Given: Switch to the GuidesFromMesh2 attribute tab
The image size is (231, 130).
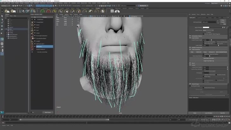Looking at the screenshot, I should pyautogui.click(x=202, y=18).
